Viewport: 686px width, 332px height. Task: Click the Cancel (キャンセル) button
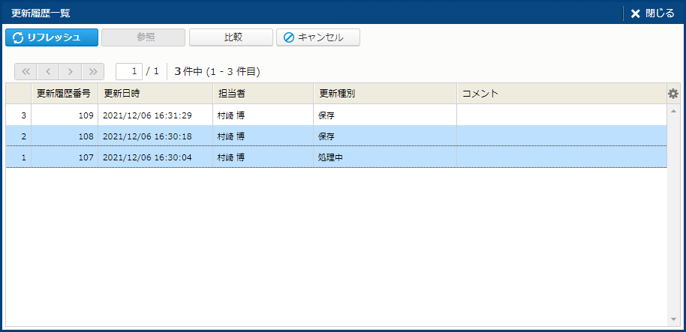[x=318, y=37]
